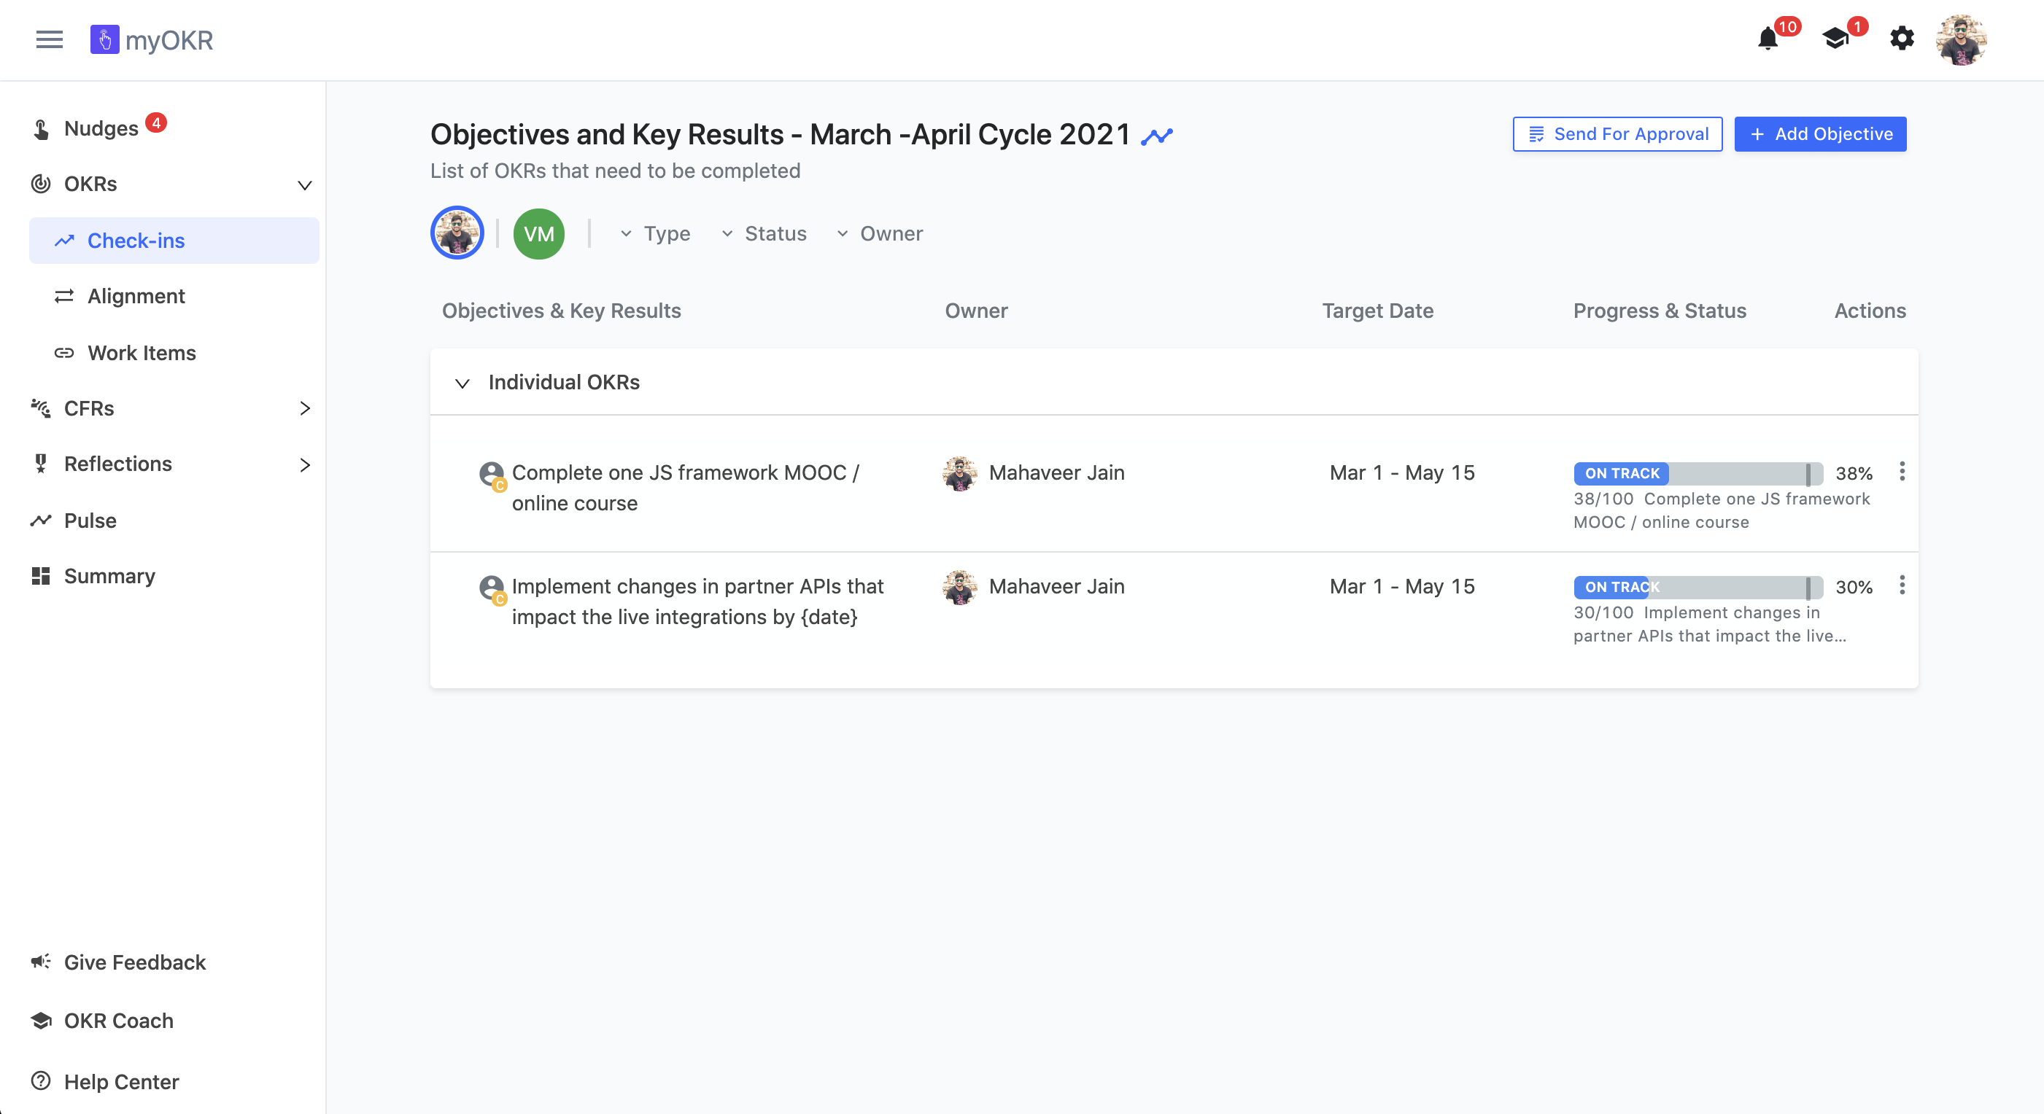The image size is (2044, 1114).
Task: Open Work Items in sidebar
Action: [x=142, y=353]
